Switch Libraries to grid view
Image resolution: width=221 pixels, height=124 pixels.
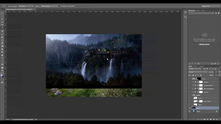216,13
